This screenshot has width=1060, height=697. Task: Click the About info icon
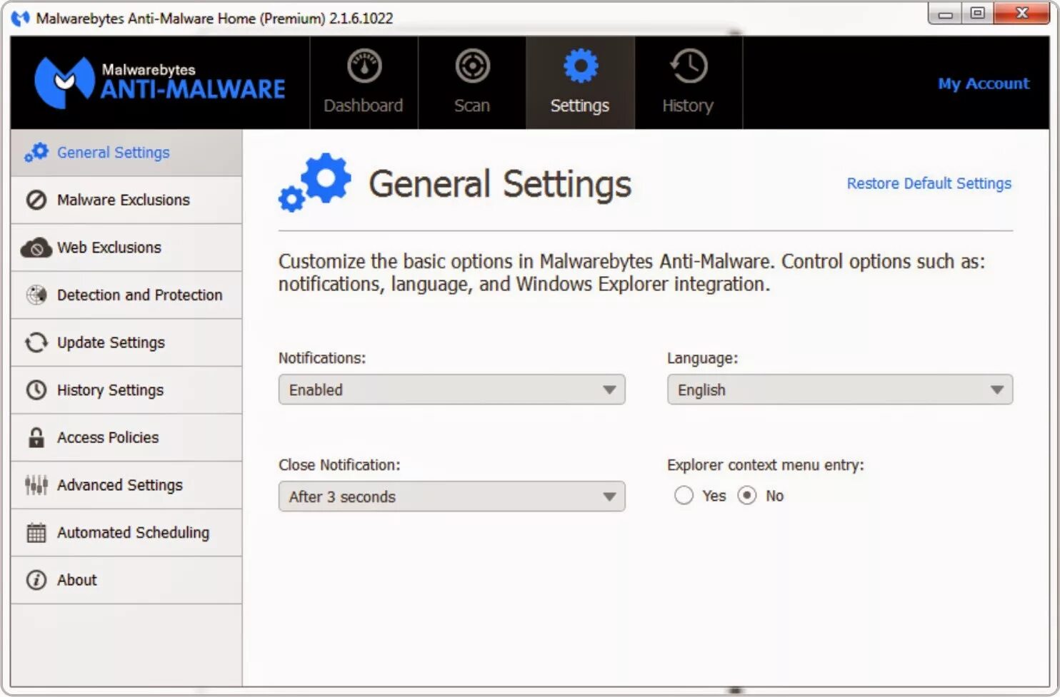click(36, 580)
